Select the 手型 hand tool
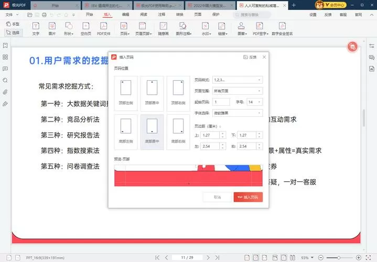 tap(13, 24)
